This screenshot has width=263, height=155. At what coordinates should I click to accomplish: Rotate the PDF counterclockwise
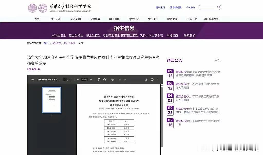(104, 80)
